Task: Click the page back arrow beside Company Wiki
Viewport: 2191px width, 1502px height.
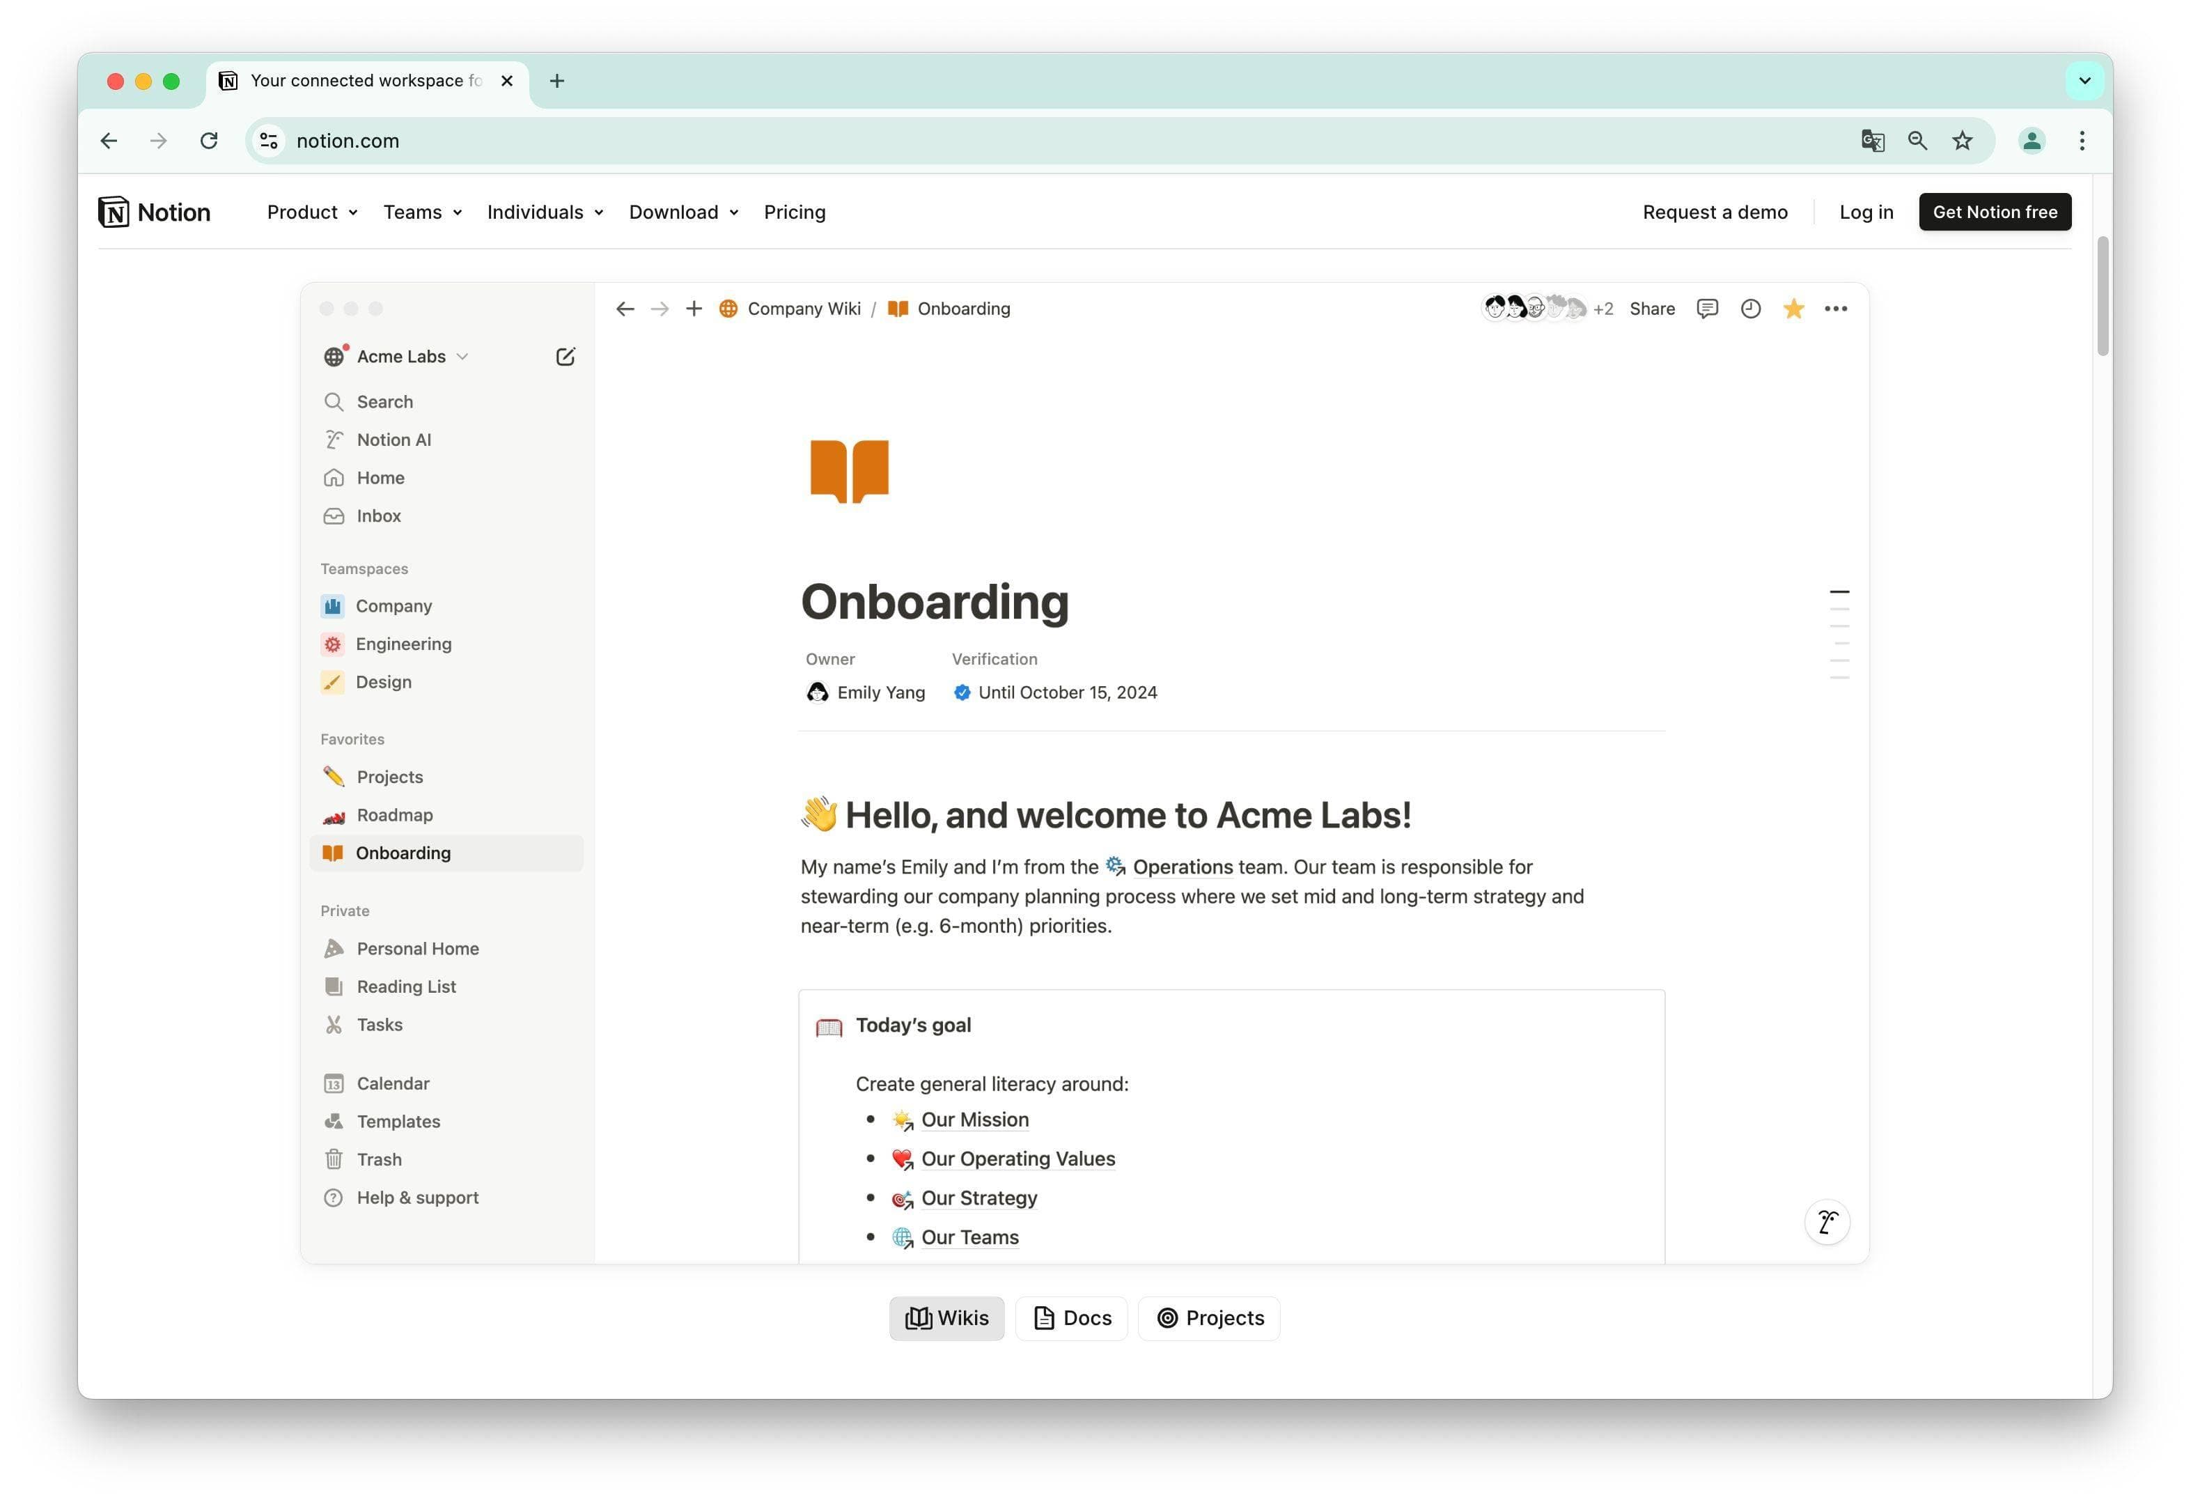Action: [624, 309]
